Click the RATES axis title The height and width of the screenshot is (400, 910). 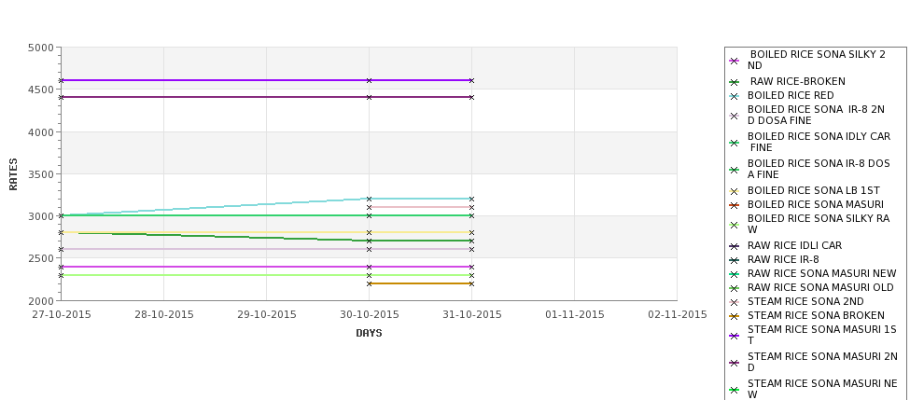(x=13, y=174)
